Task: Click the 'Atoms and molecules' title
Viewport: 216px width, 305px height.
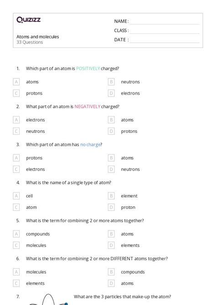Action: click(x=37, y=37)
